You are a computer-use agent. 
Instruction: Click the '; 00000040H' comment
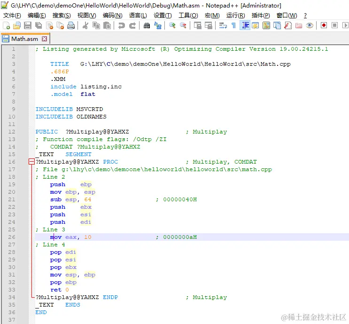tap(176, 199)
